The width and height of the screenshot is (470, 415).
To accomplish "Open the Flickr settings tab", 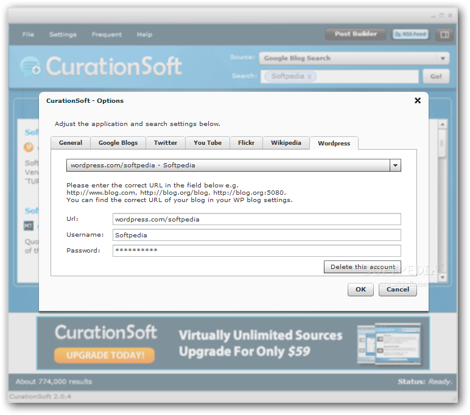I will [246, 142].
